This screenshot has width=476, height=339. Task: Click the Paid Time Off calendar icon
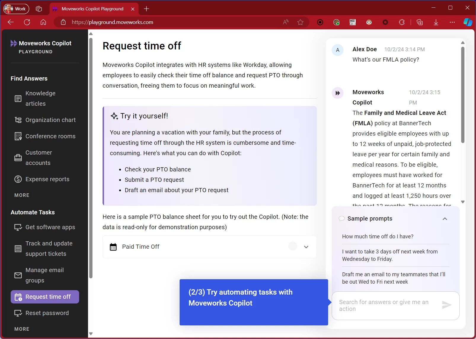pyautogui.click(x=113, y=247)
